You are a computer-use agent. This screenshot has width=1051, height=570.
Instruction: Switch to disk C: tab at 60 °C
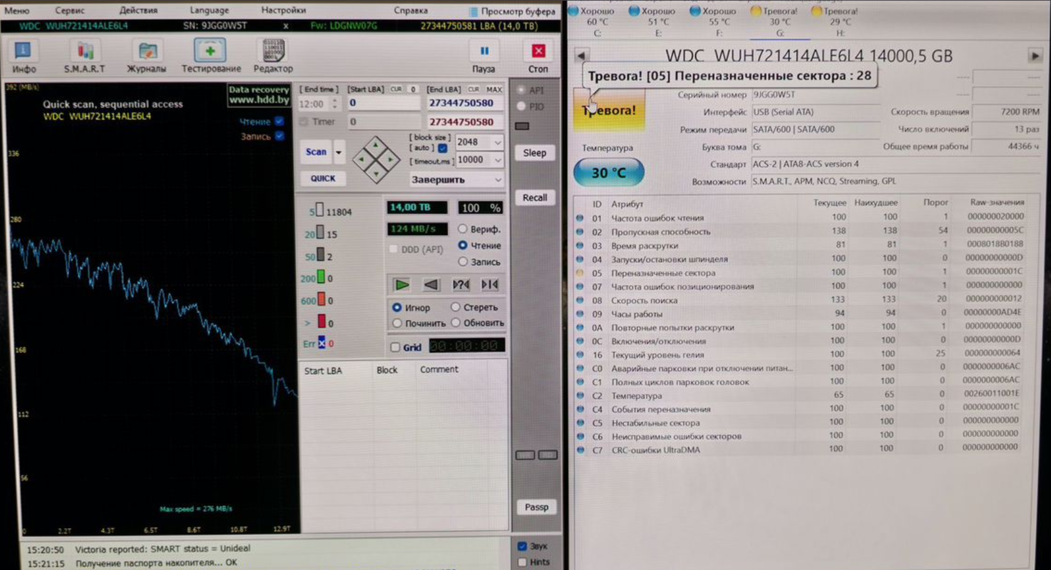[x=597, y=22]
